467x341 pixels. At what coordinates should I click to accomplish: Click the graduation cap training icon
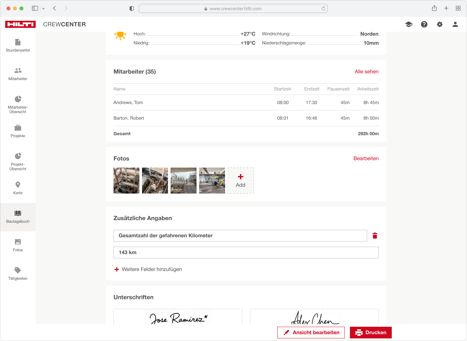tap(409, 24)
